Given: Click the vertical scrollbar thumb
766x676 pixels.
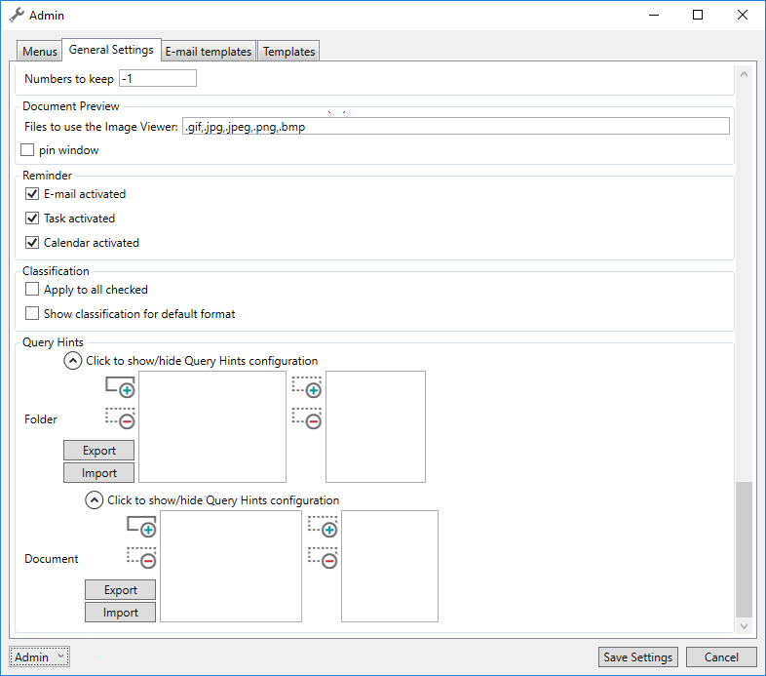Looking at the screenshot, I should 745,546.
